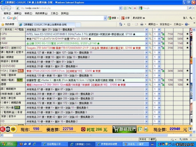Click the magnifier icon in the Litepower LT-390 row
196x147 pixels.
[150, 85]
